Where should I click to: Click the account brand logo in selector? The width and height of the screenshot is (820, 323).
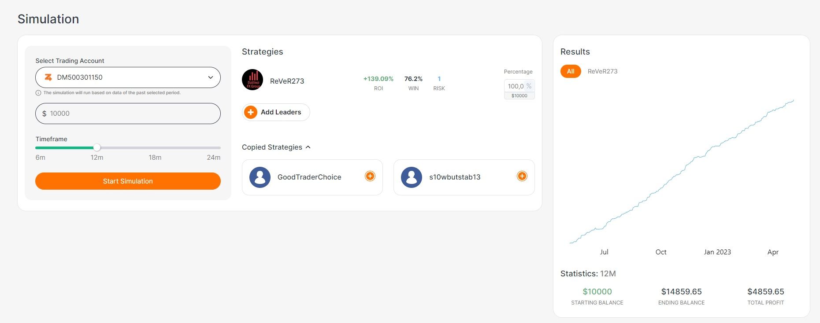[x=48, y=77]
